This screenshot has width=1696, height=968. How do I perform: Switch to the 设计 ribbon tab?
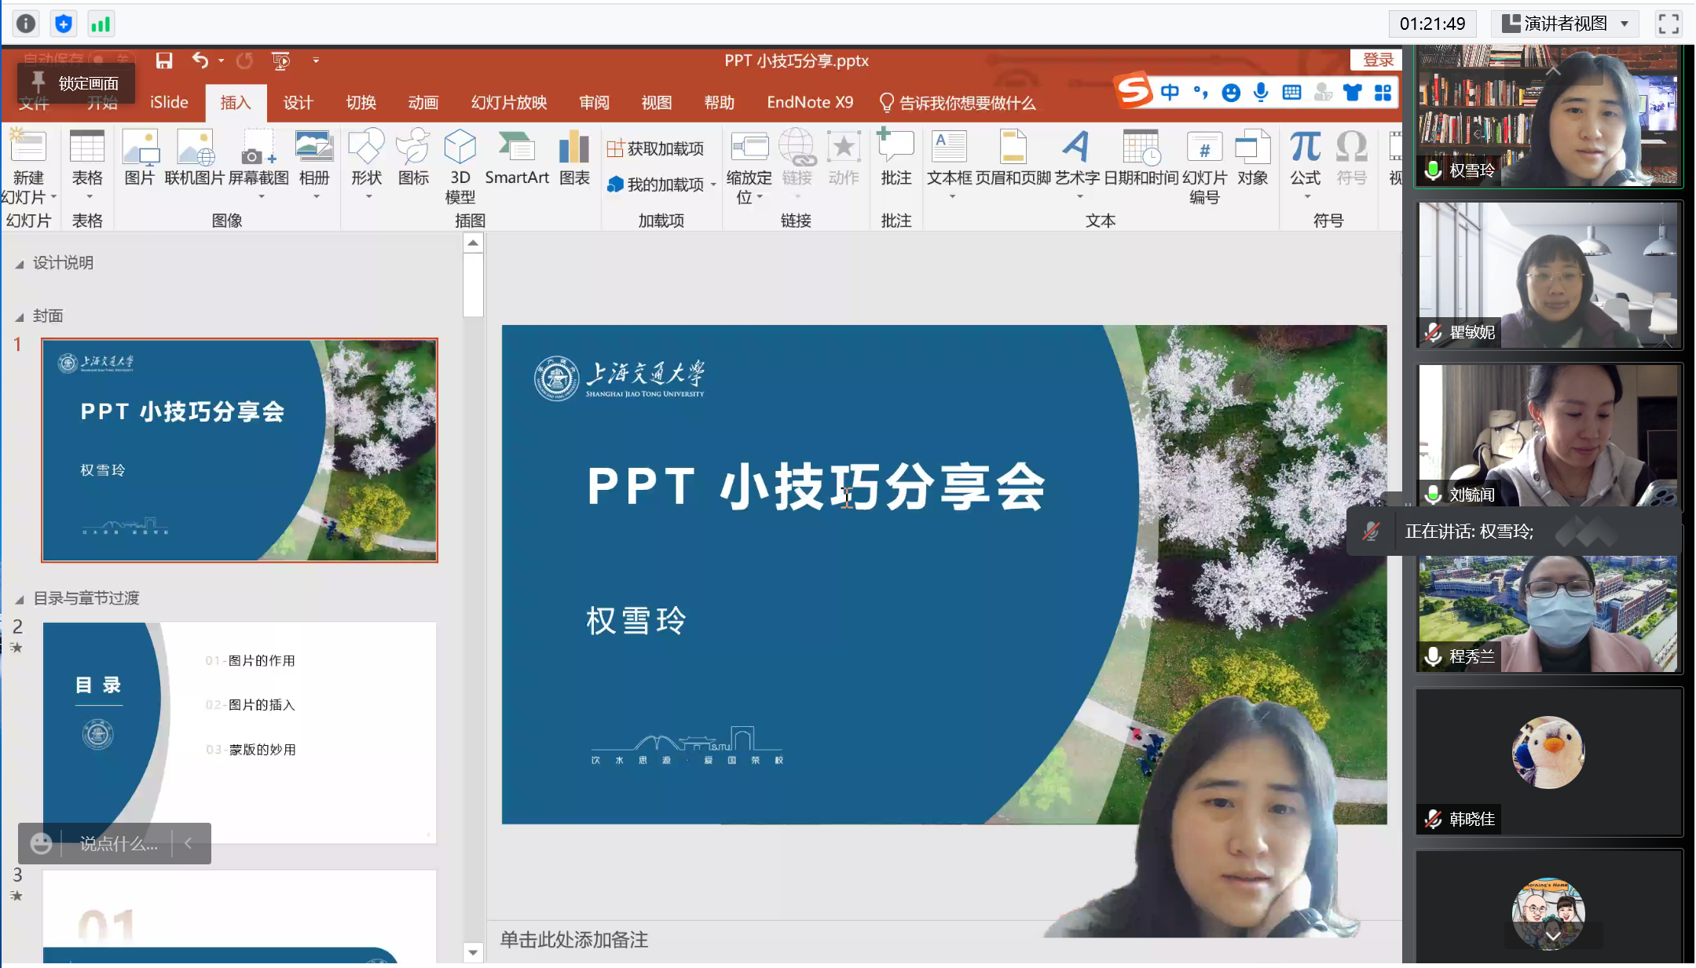tap(298, 103)
